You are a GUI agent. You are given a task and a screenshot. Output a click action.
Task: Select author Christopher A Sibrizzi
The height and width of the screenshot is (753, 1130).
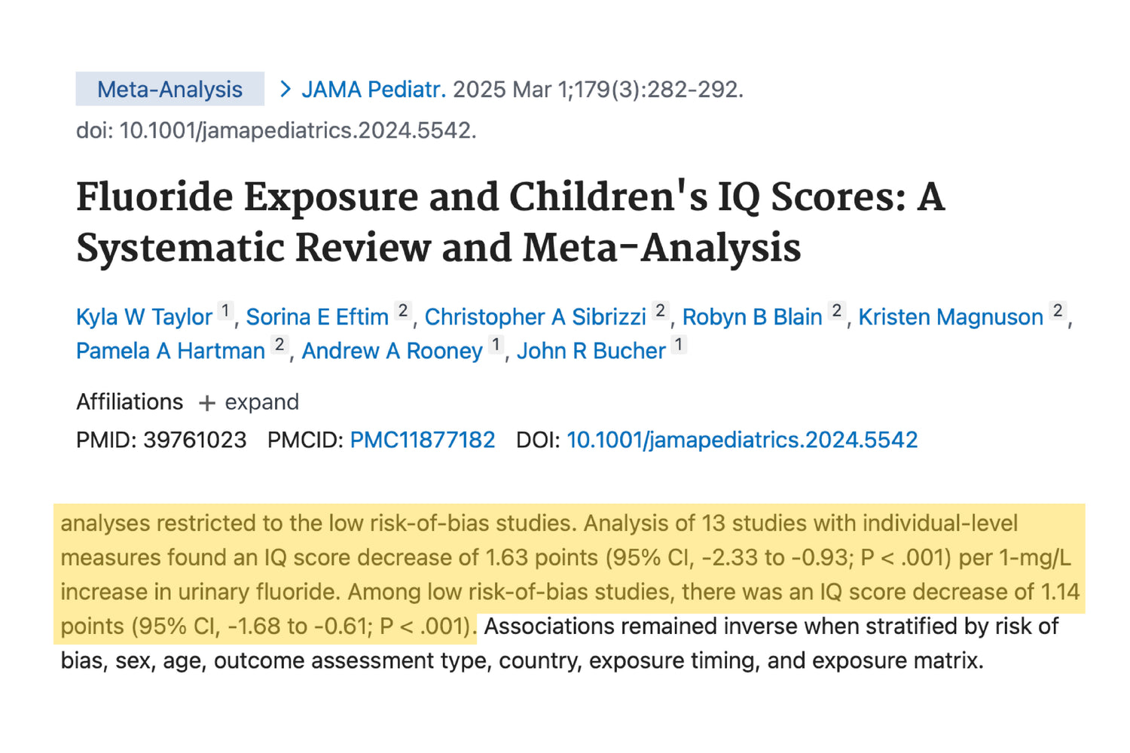(535, 317)
